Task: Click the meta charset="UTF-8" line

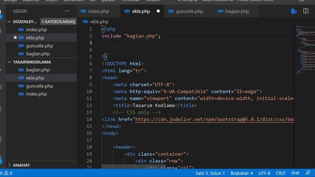Action: 144,85
